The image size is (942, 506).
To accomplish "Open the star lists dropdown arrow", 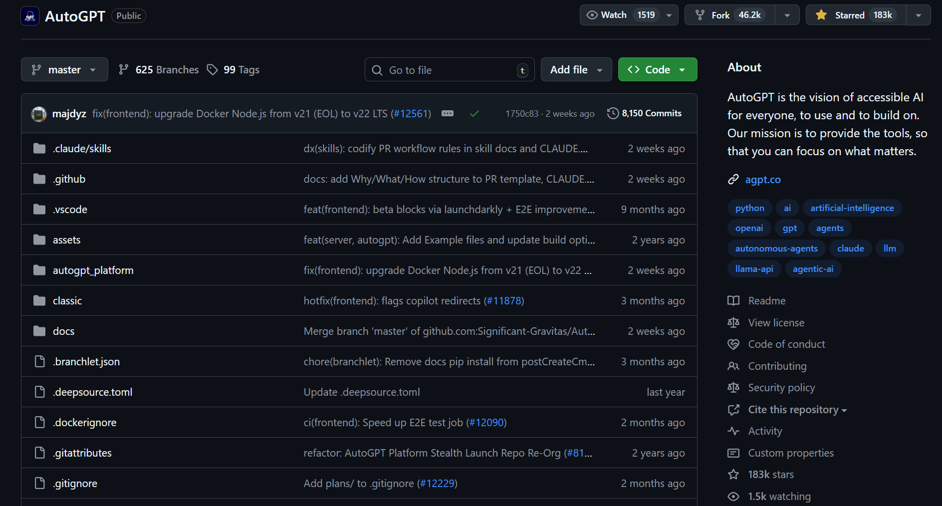I will [918, 15].
